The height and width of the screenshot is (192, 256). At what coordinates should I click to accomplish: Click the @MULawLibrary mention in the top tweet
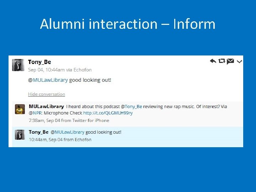(x=48, y=80)
